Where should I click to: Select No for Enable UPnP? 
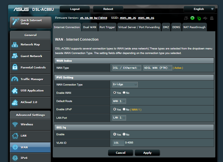coord(124,109)
